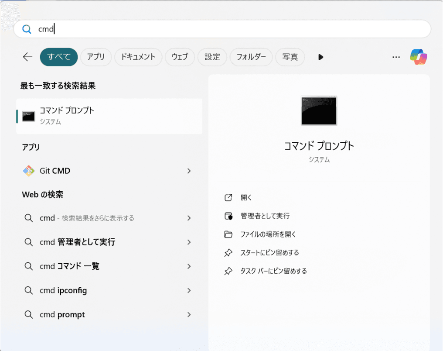Expand the cmd ipconfig suggestion chevron
443x351 pixels.
coord(189,290)
